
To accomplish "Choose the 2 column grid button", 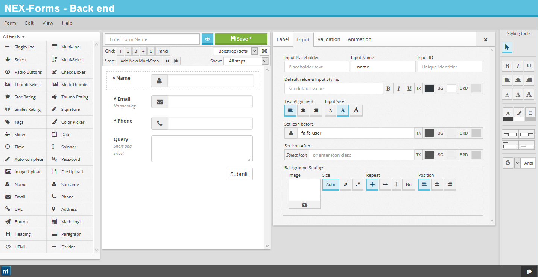I will point(128,51).
